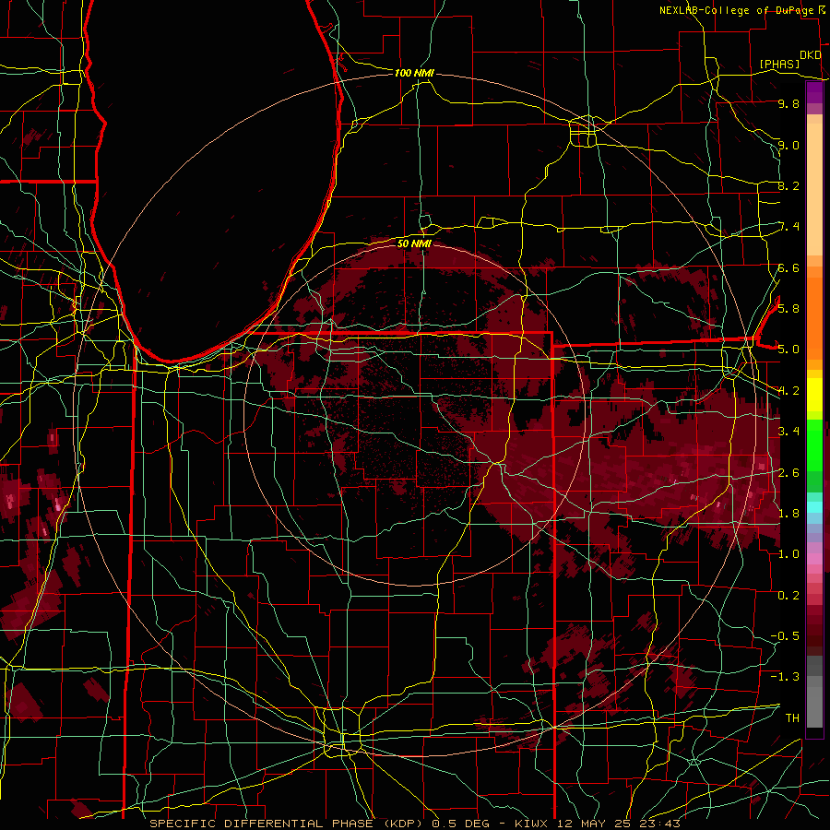Pick the cyan segment of the color bar
This screenshot has width=830, height=830.
[x=814, y=507]
